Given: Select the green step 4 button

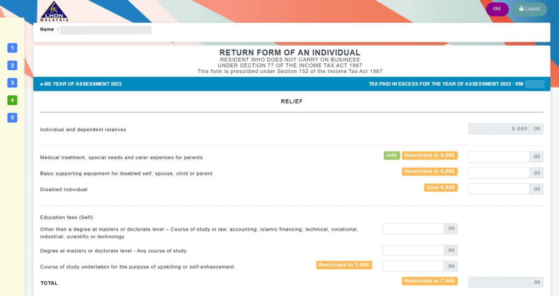Looking at the screenshot, I should (12, 100).
